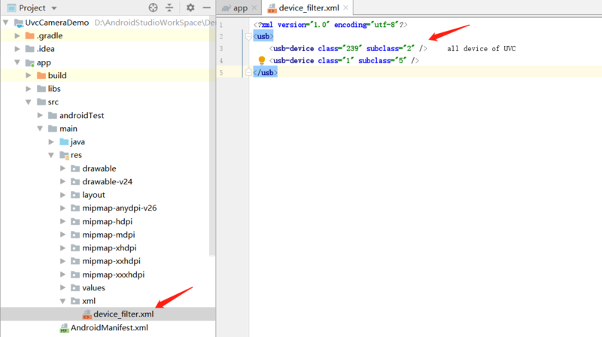Image resolution: width=602 pixels, height=337 pixels.
Task: Select the java source folder icon
Action: 64,141
